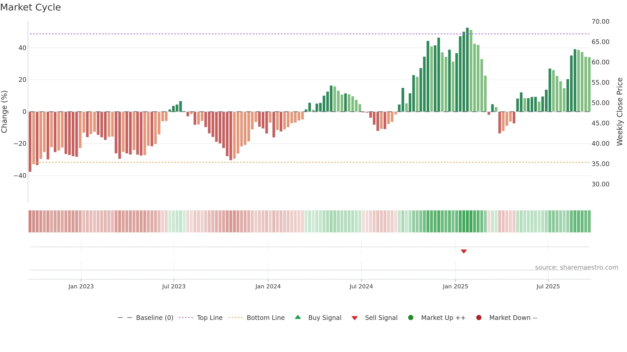Viewport: 627px width, 352px height.
Task: Click the 60.00 price axis label
Action: [600, 62]
